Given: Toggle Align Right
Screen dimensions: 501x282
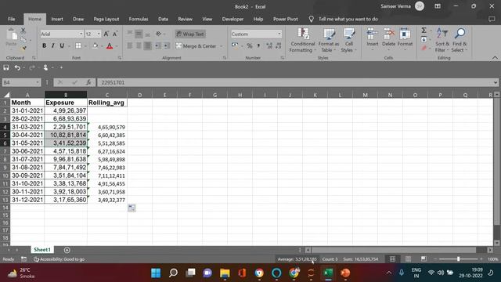Looking at the screenshot, I should 147,46.
